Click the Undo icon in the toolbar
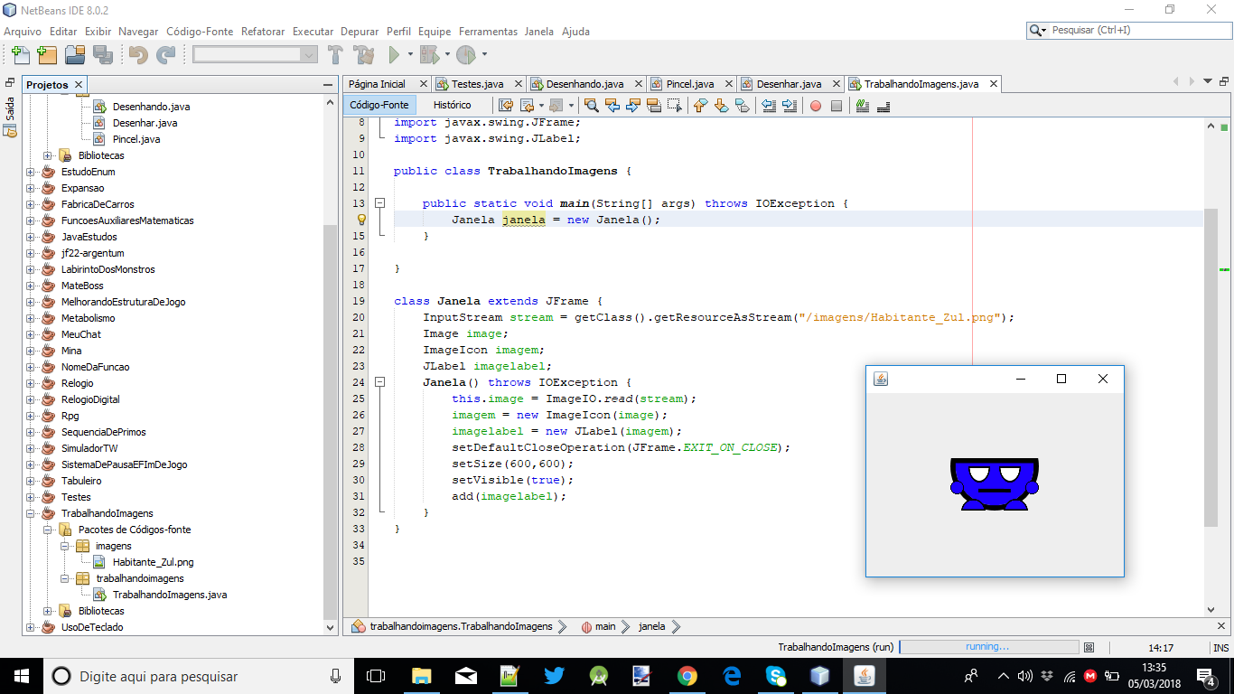This screenshot has height=694, width=1234. click(139, 56)
